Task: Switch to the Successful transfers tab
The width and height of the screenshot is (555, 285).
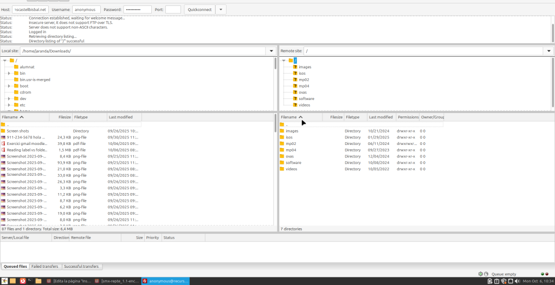Action: 81,267
